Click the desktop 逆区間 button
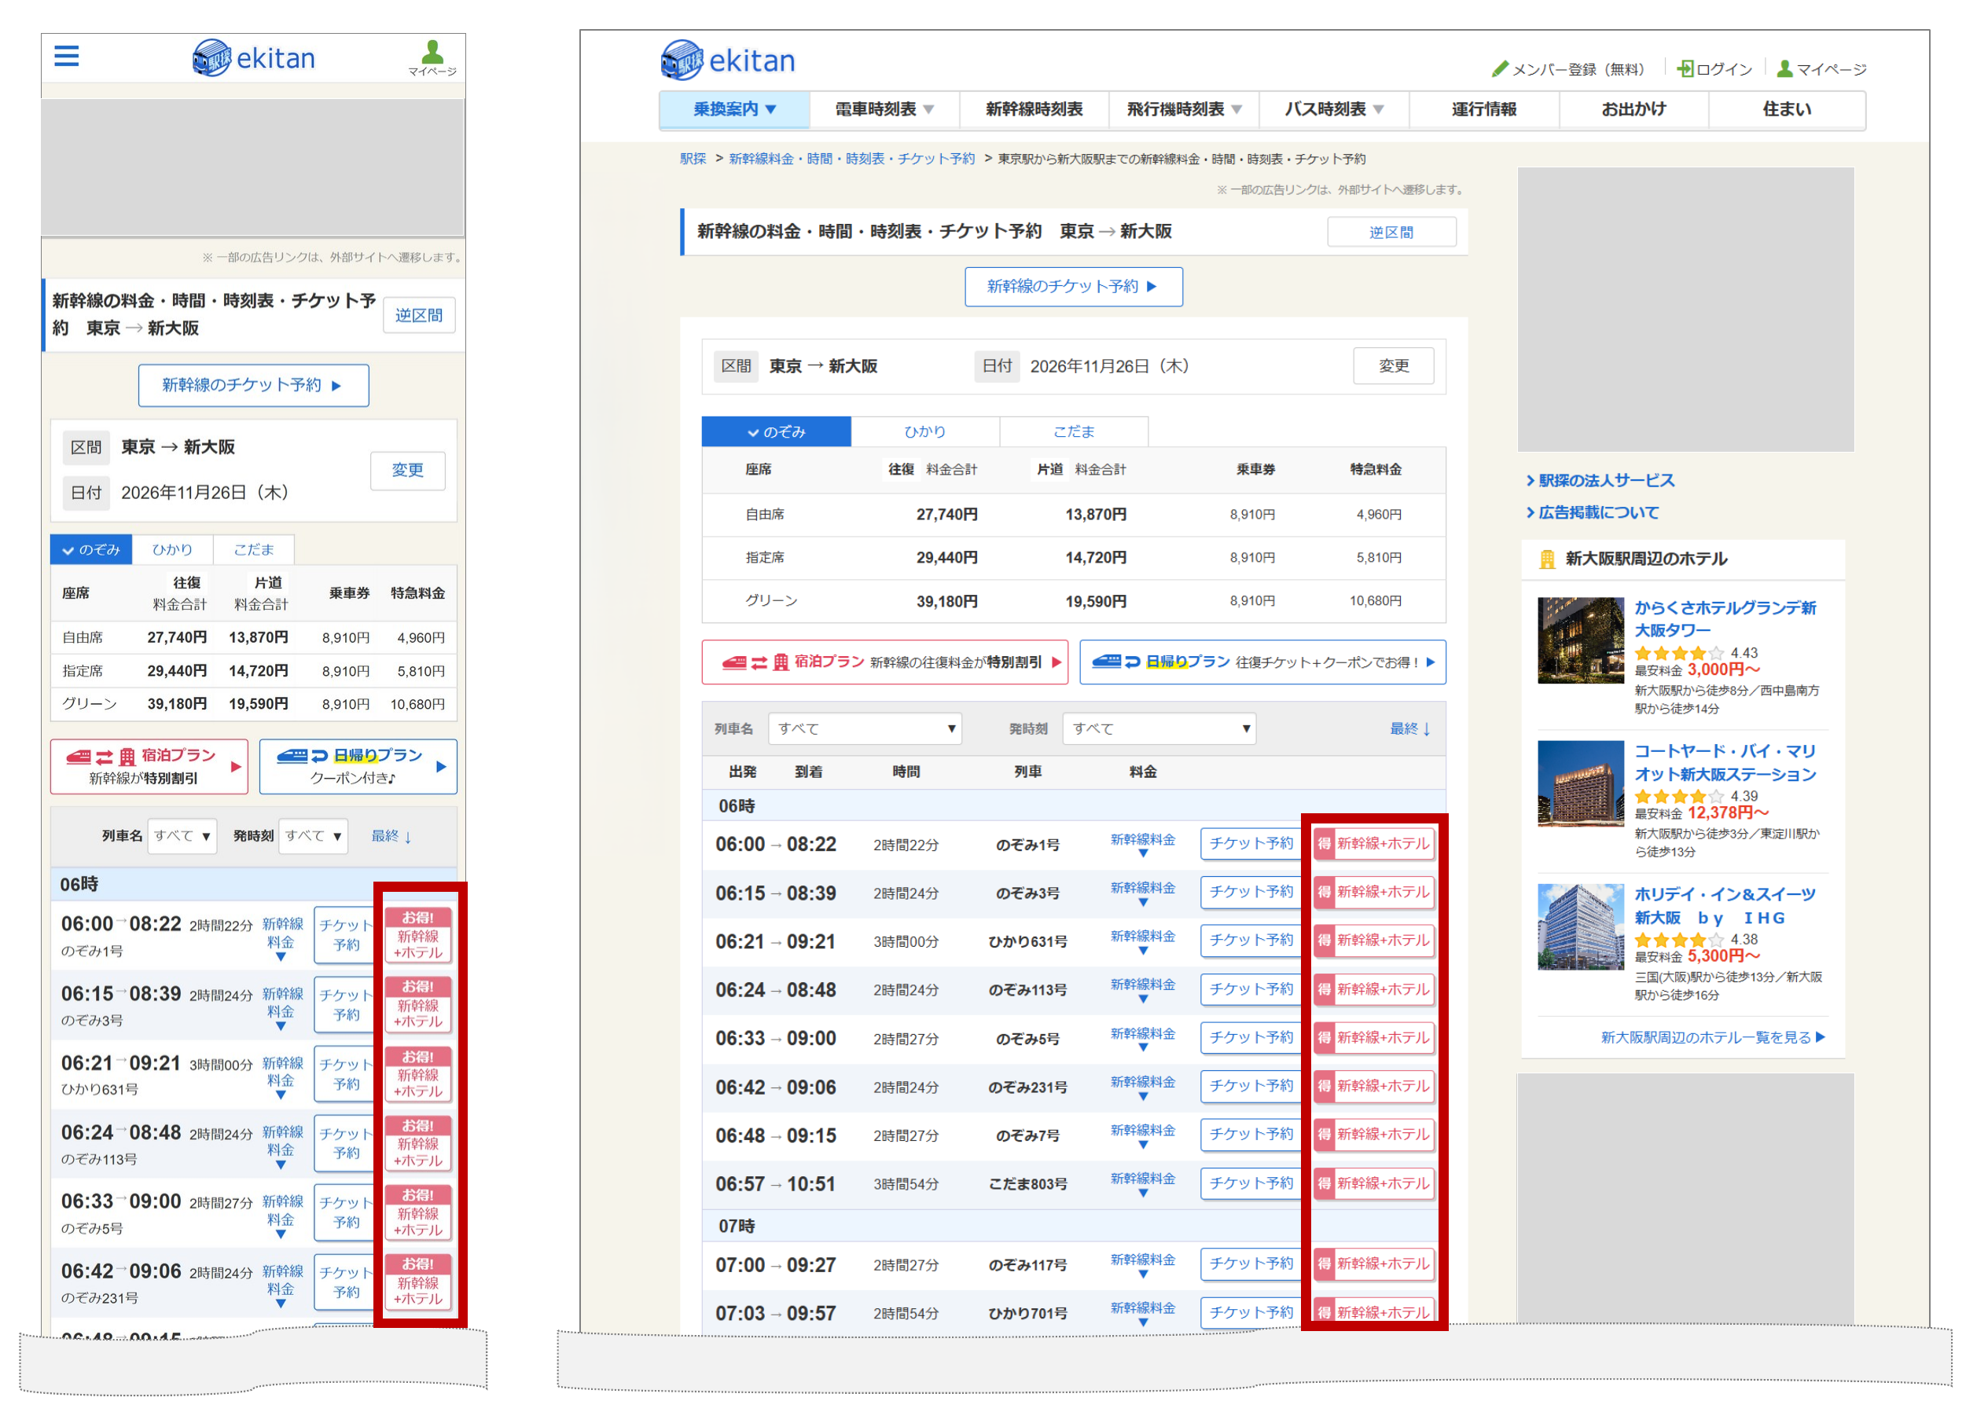This screenshot has height=1412, width=1977. click(x=1391, y=232)
